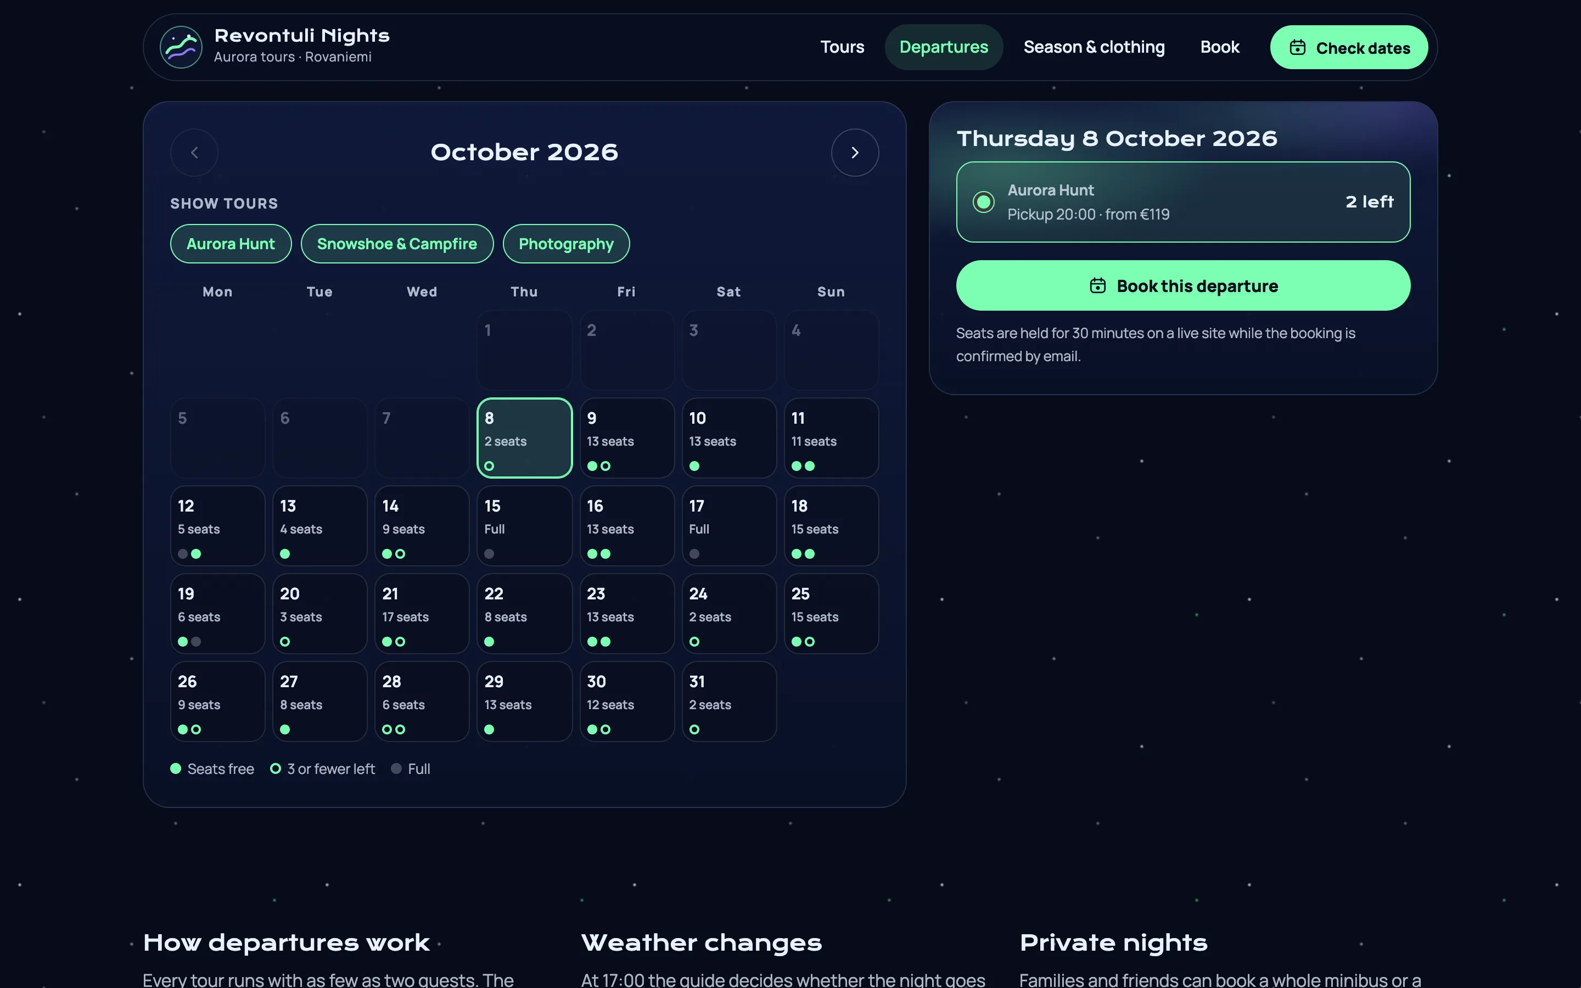
Task: Select October 13 with 4 seats
Action: (319, 525)
